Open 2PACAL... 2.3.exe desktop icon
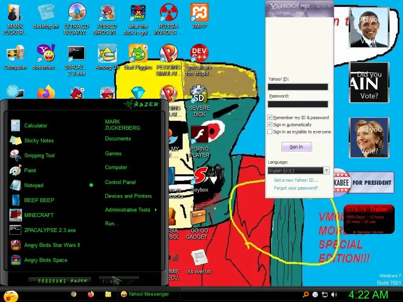The height and width of the screenshot is (302, 403). click(x=76, y=60)
